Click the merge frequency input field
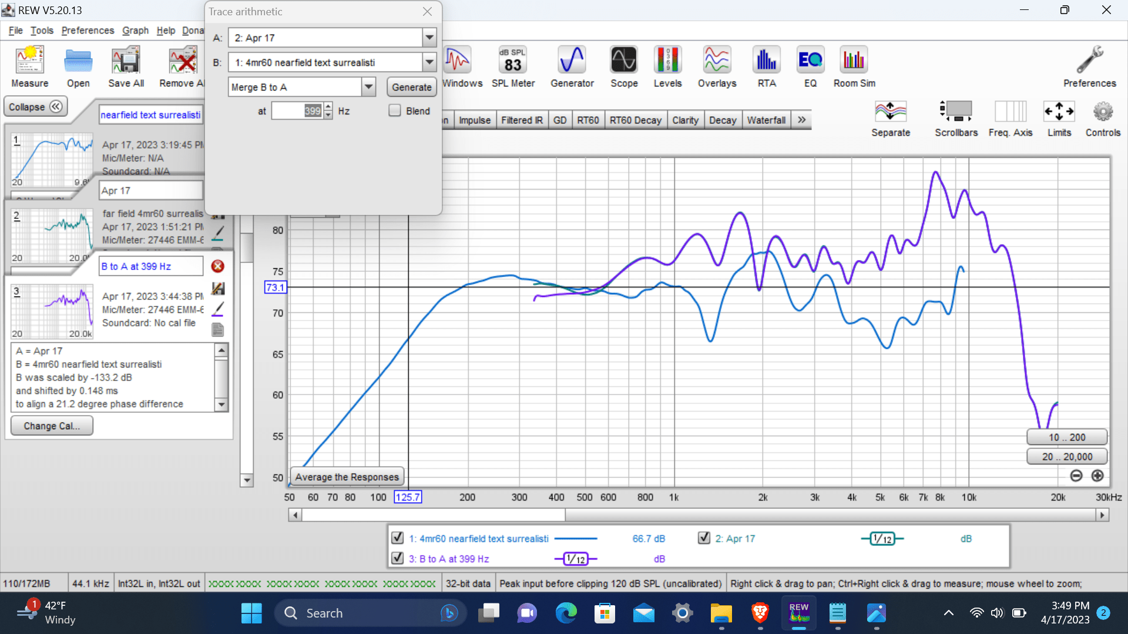The height and width of the screenshot is (634, 1128). point(297,110)
